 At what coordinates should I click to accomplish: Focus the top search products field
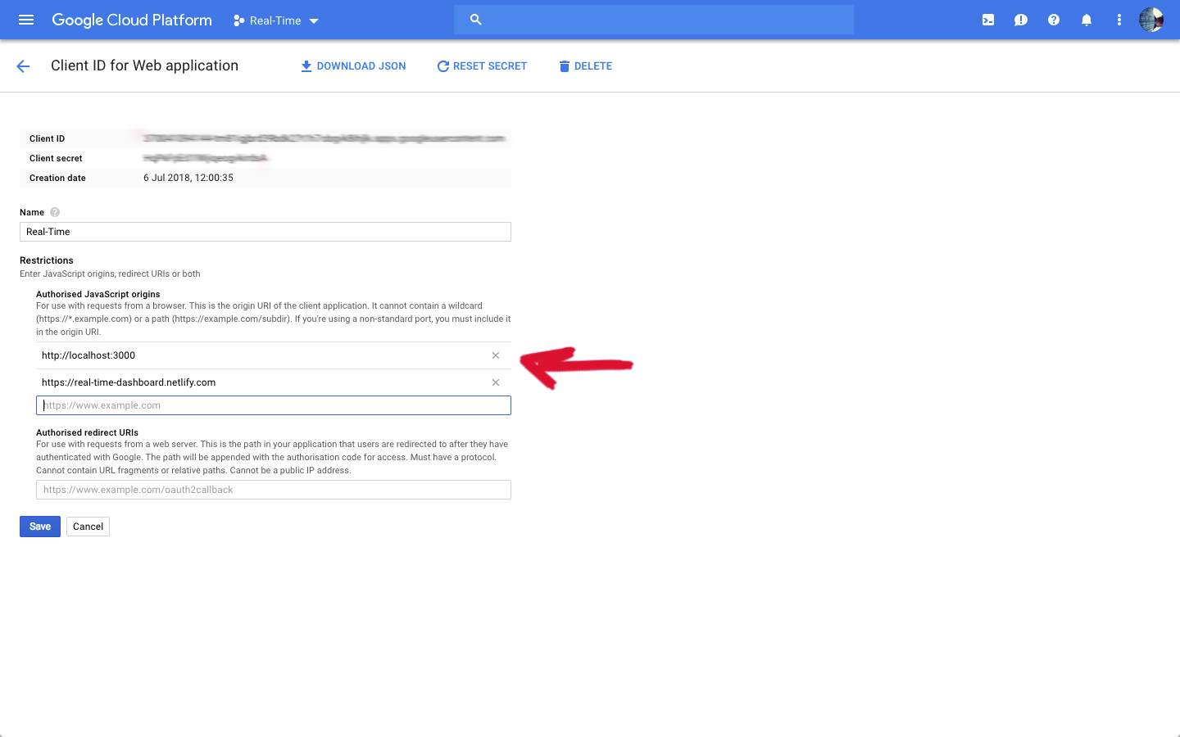654,20
